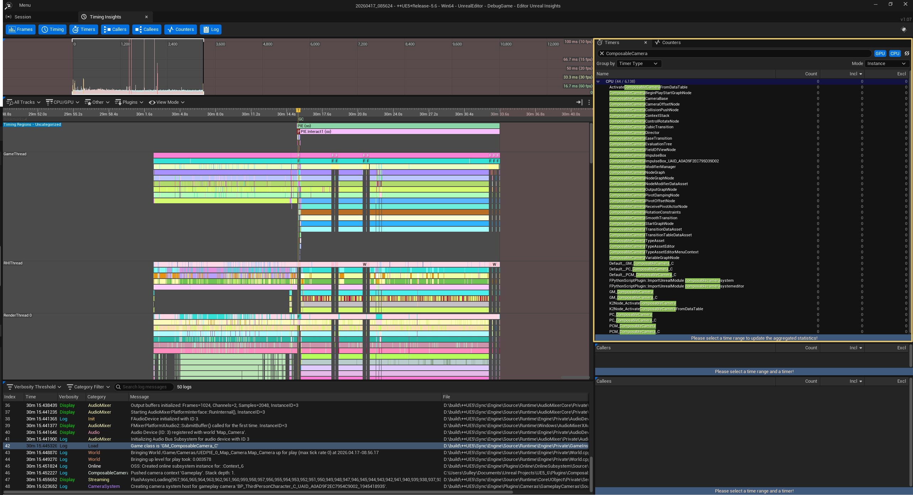Image resolution: width=913 pixels, height=495 pixels.
Task: Click the auto-scroll arrow icon in timeline toolbar
Action: 579,102
